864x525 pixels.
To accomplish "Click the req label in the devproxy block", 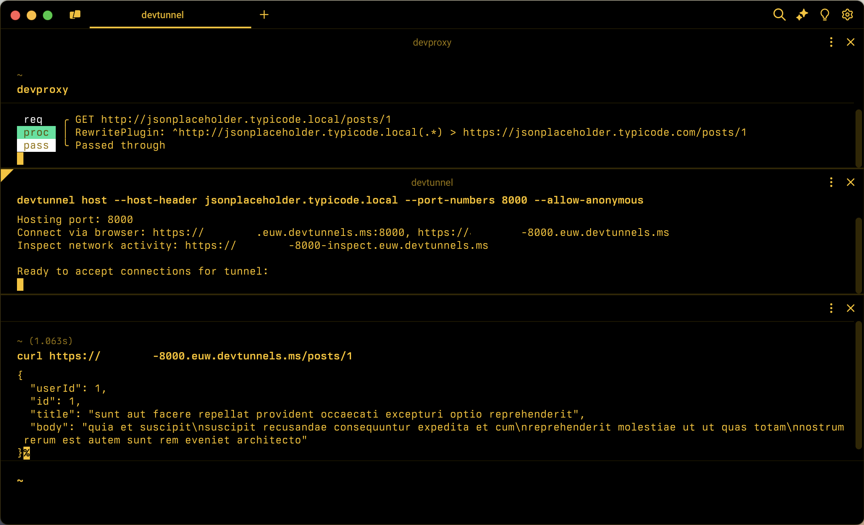I will point(34,119).
